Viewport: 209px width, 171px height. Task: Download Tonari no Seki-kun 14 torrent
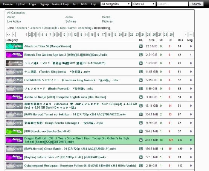pos(141,115)
